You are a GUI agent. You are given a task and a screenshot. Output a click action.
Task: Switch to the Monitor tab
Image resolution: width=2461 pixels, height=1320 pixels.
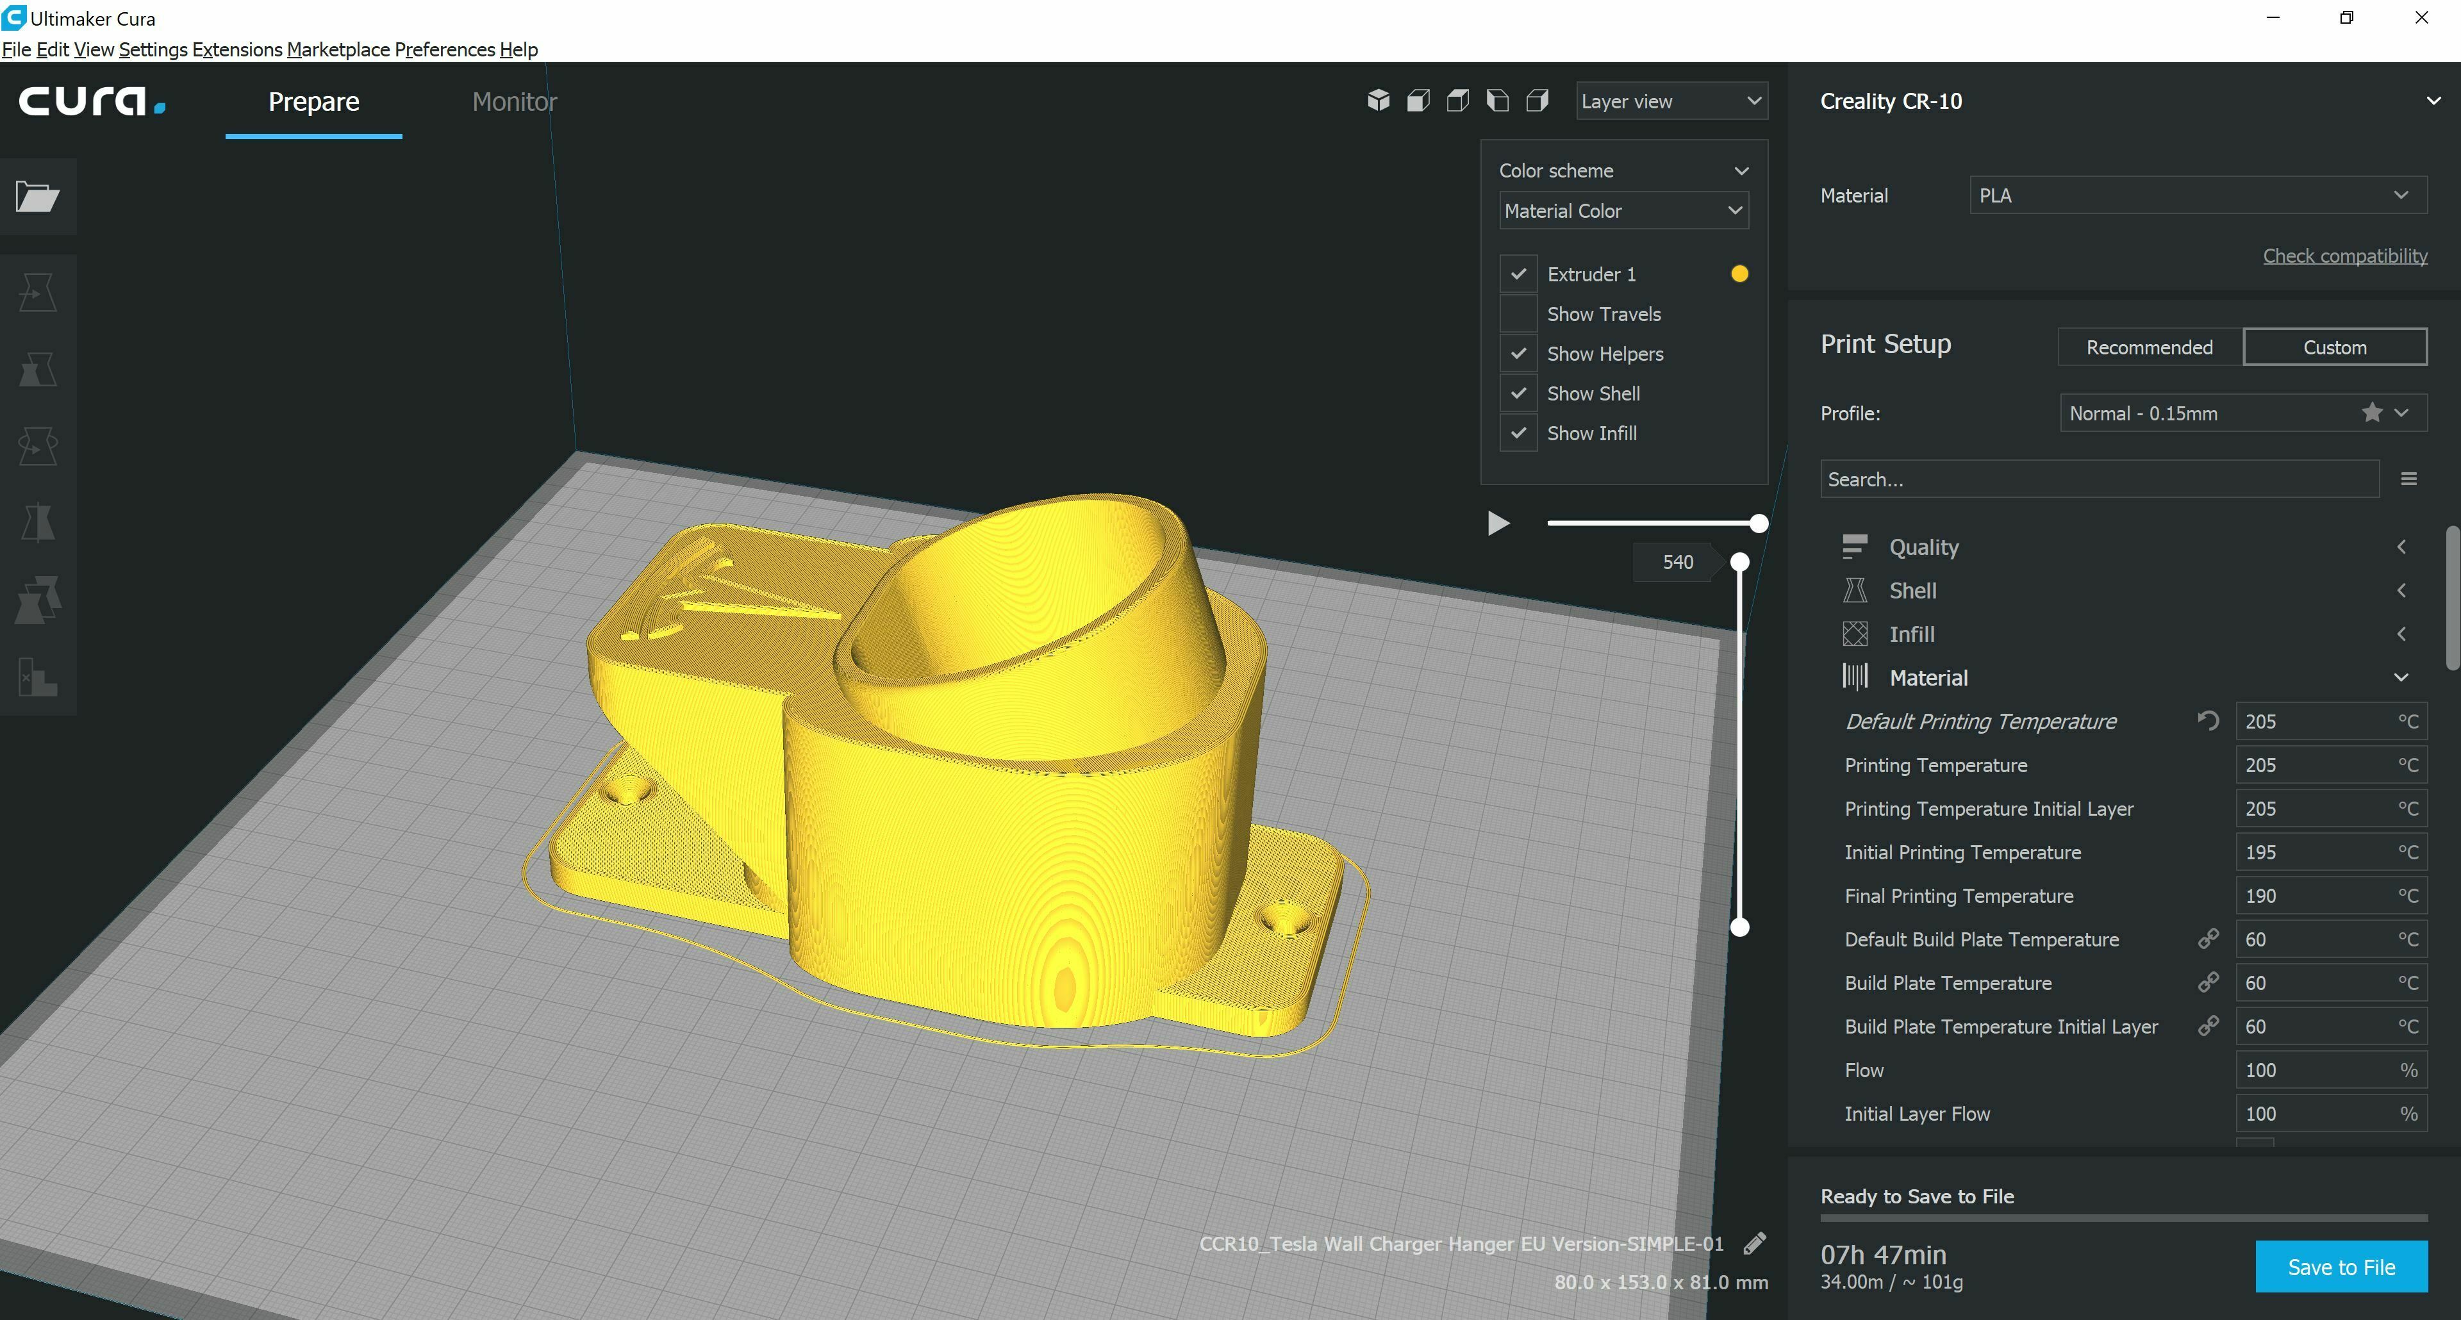(x=514, y=101)
